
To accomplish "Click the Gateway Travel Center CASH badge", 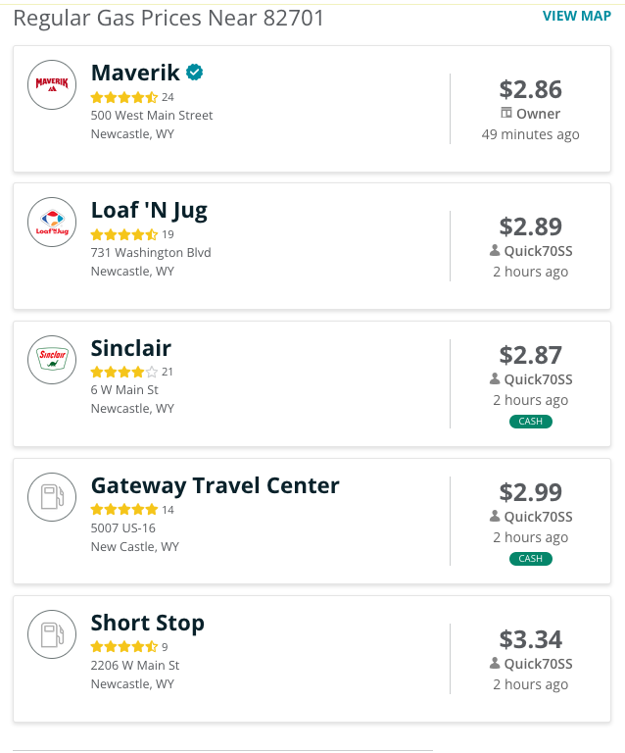I will [531, 559].
